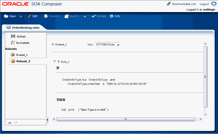
Task: Click the Validate checkmark icon
Action: coord(94,16)
